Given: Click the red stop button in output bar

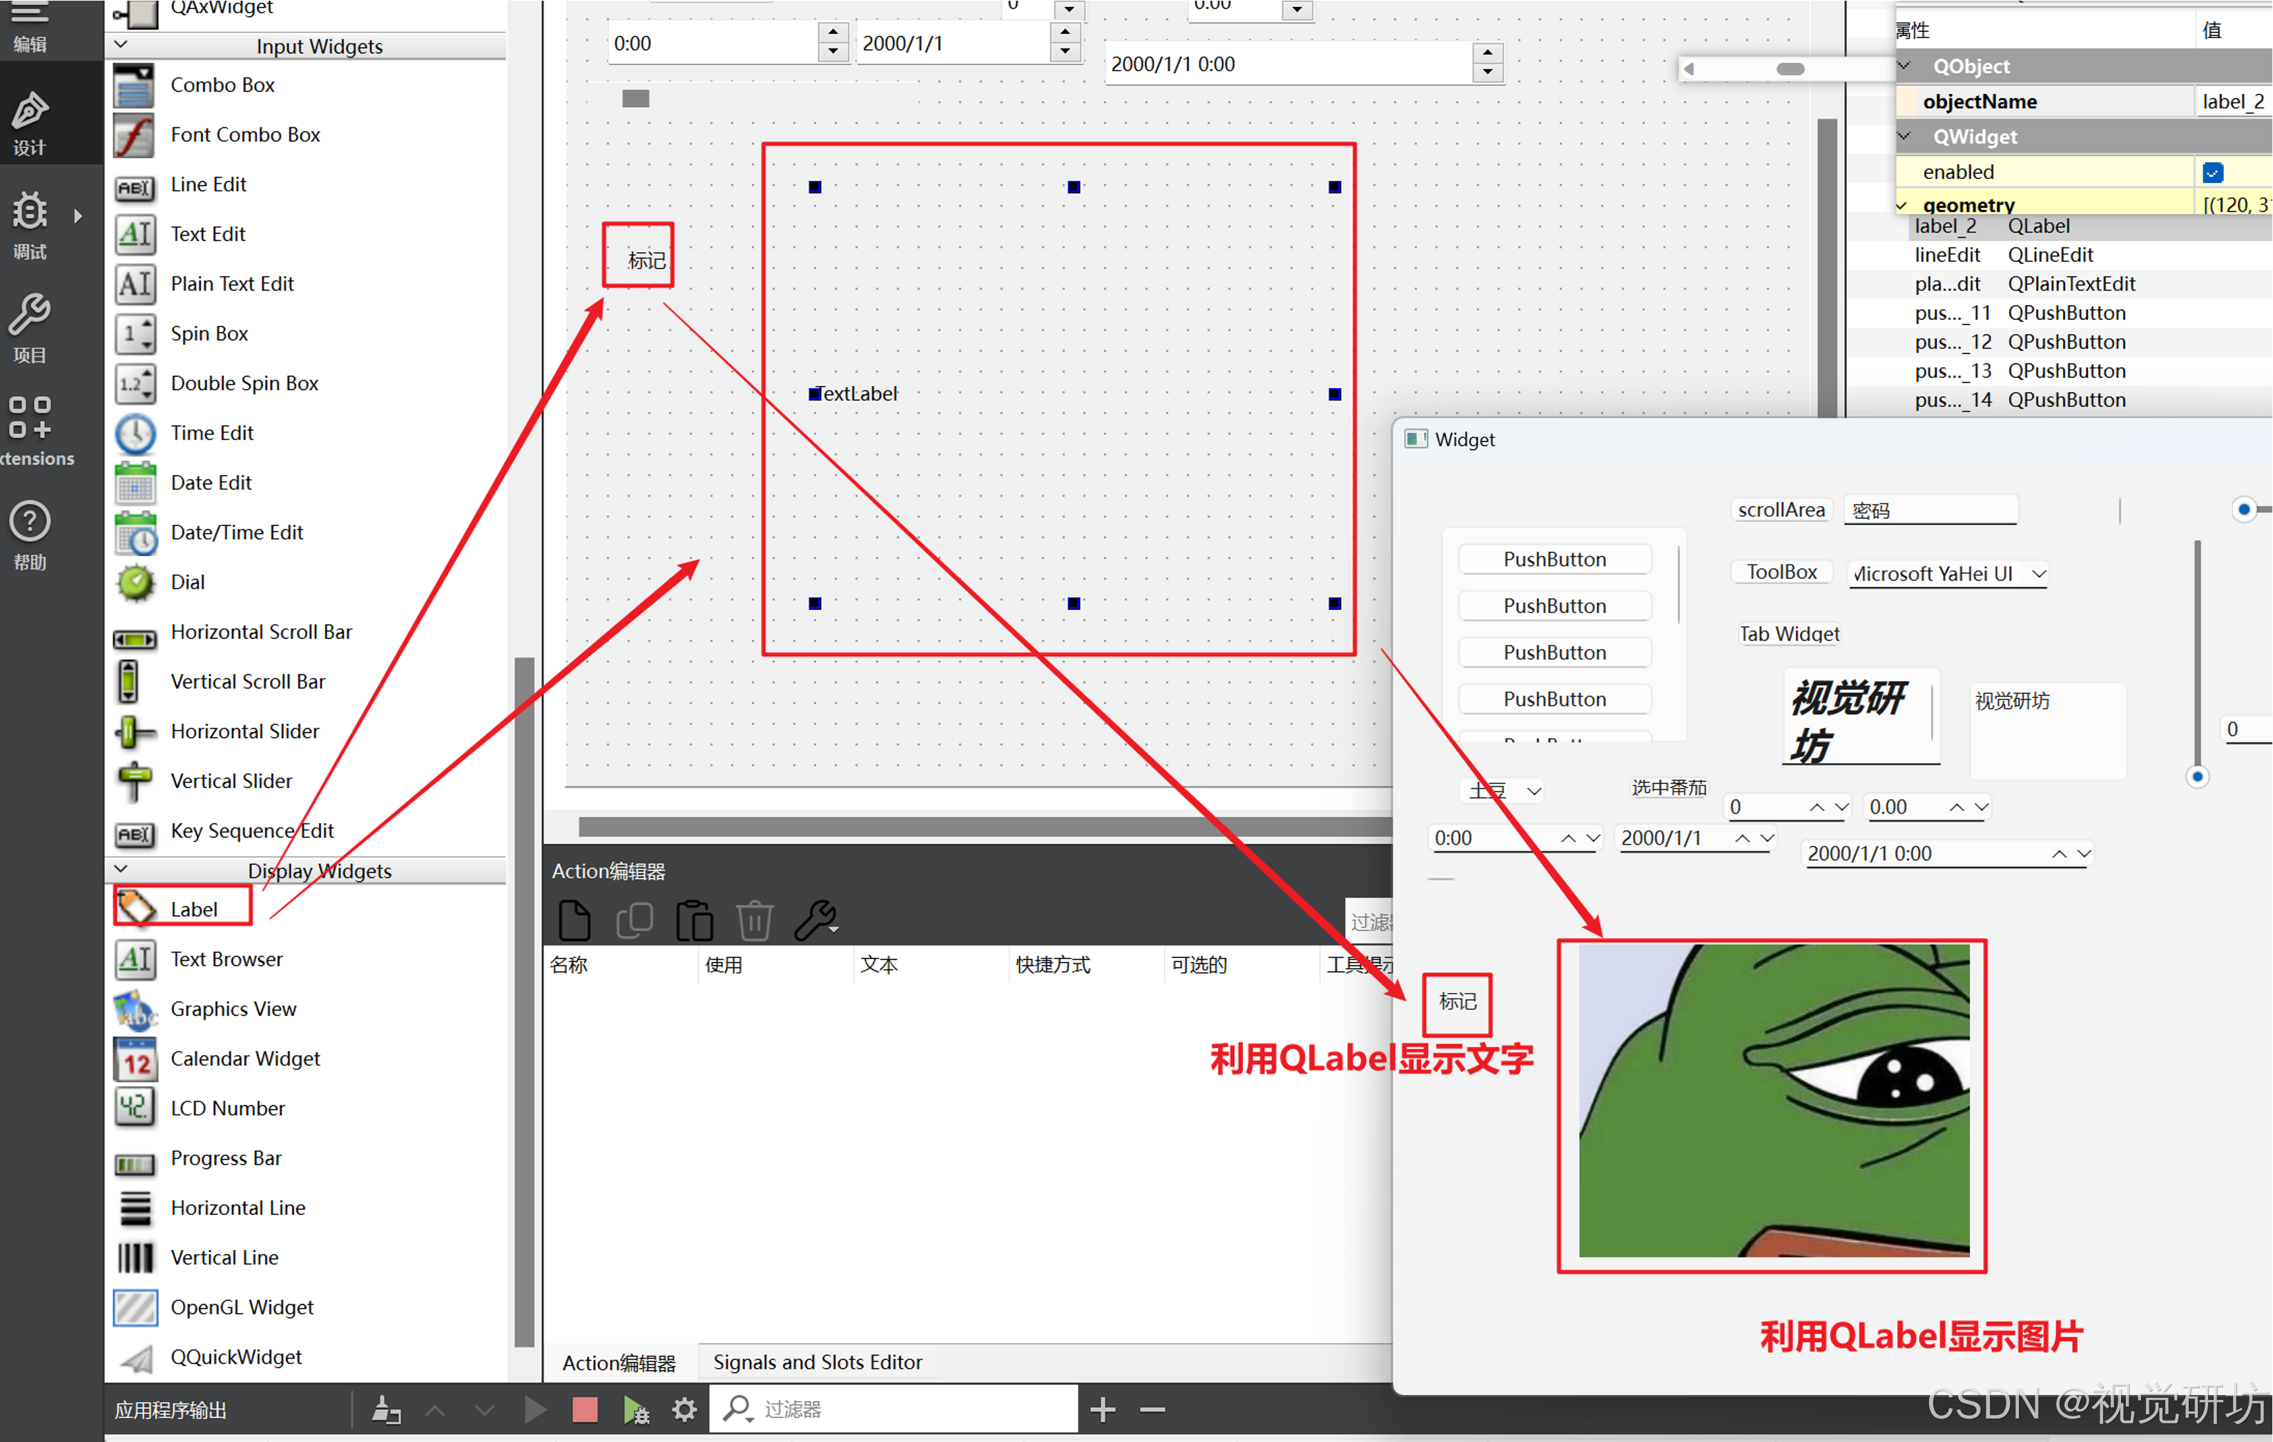Looking at the screenshot, I should [x=584, y=1409].
